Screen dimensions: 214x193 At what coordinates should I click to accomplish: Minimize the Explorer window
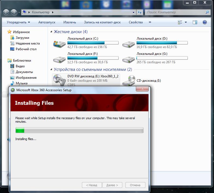tap(187, 3)
